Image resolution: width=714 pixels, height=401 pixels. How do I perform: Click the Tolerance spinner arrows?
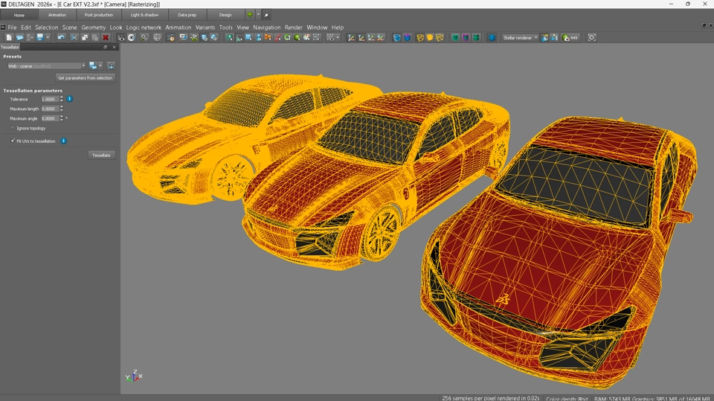pyautogui.click(x=62, y=100)
